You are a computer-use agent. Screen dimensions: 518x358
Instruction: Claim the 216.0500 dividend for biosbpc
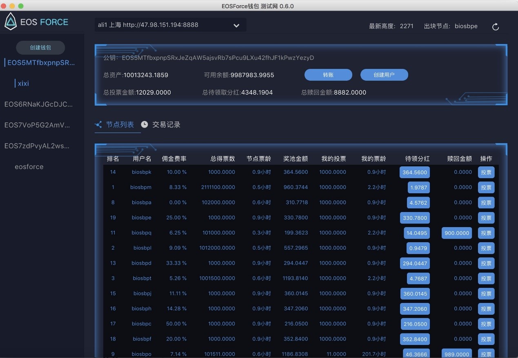(415, 324)
